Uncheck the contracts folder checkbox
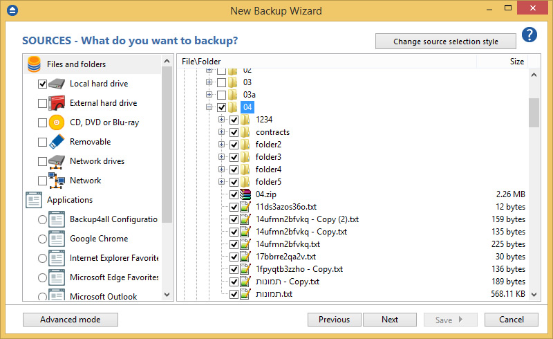This screenshot has height=339, width=553. [234, 132]
